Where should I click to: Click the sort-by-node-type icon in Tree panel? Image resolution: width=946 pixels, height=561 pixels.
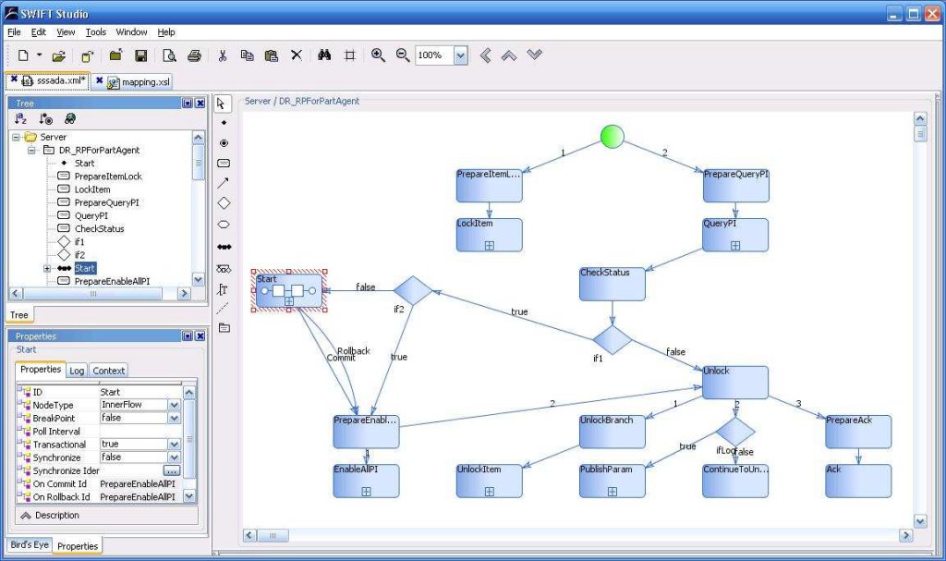(x=46, y=119)
